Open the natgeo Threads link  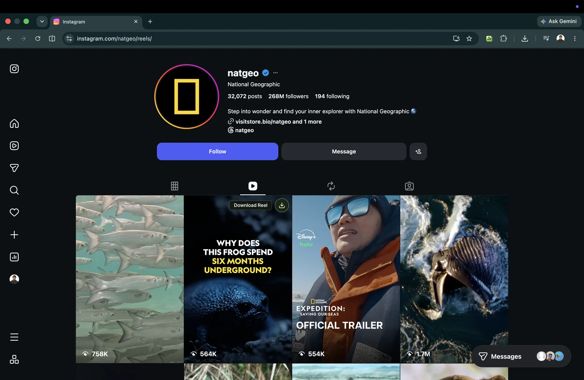point(241,130)
